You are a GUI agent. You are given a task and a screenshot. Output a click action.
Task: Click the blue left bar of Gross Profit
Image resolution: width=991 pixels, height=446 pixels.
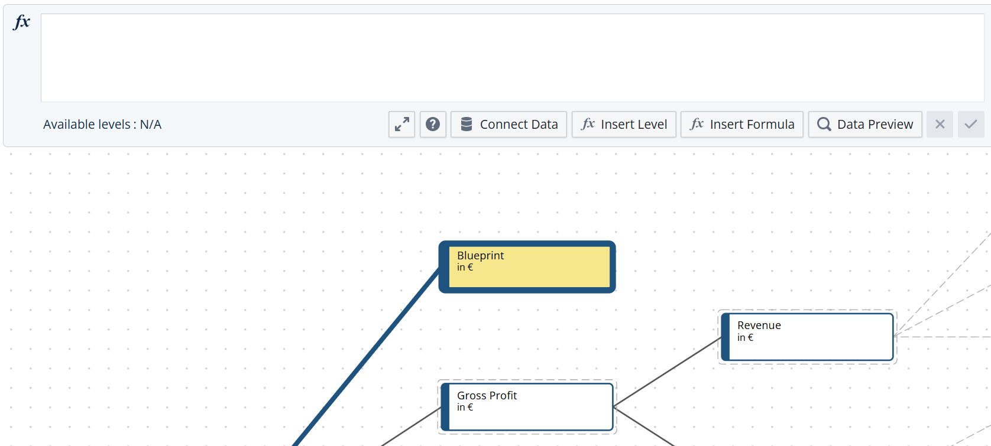click(x=445, y=407)
